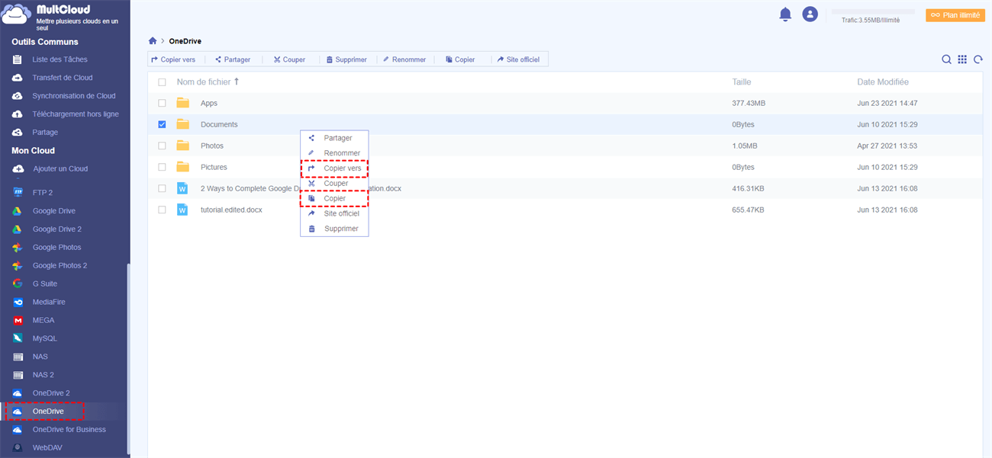Screen dimensions: 992x458
Task: Open the user account avatar
Action: 810,14
